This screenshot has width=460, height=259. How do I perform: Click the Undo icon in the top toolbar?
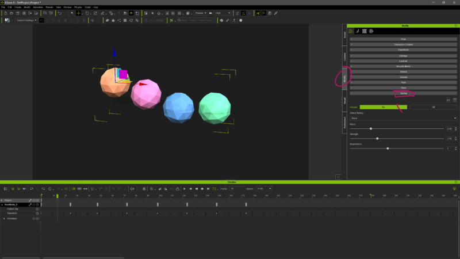(59, 13)
